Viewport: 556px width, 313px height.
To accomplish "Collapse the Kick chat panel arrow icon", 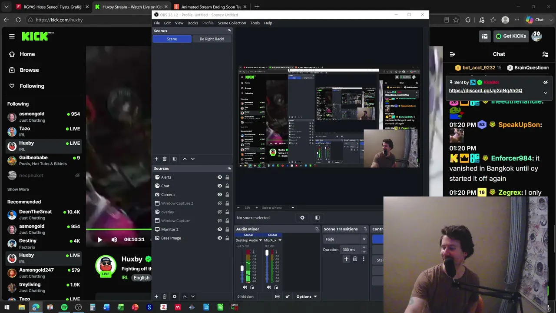I will (453, 54).
